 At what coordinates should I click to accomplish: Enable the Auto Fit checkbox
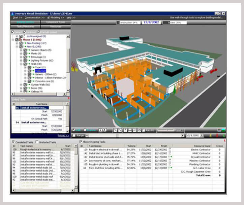coord(144,130)
